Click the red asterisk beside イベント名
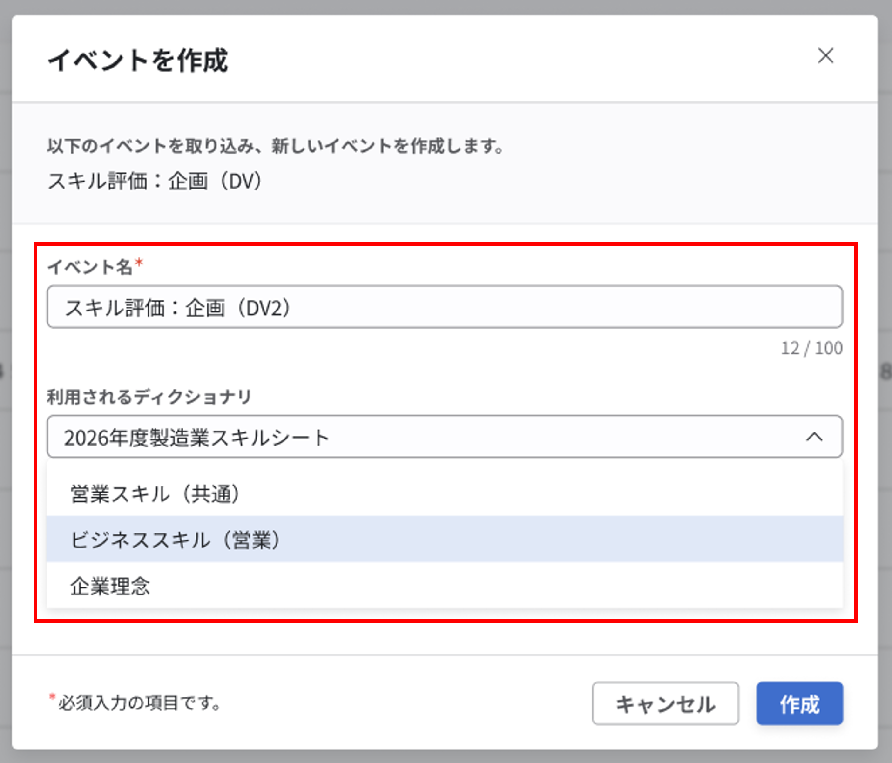892x763 pixels. 139,263
